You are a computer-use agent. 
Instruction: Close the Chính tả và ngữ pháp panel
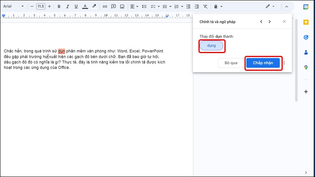[x=284, y=22]
